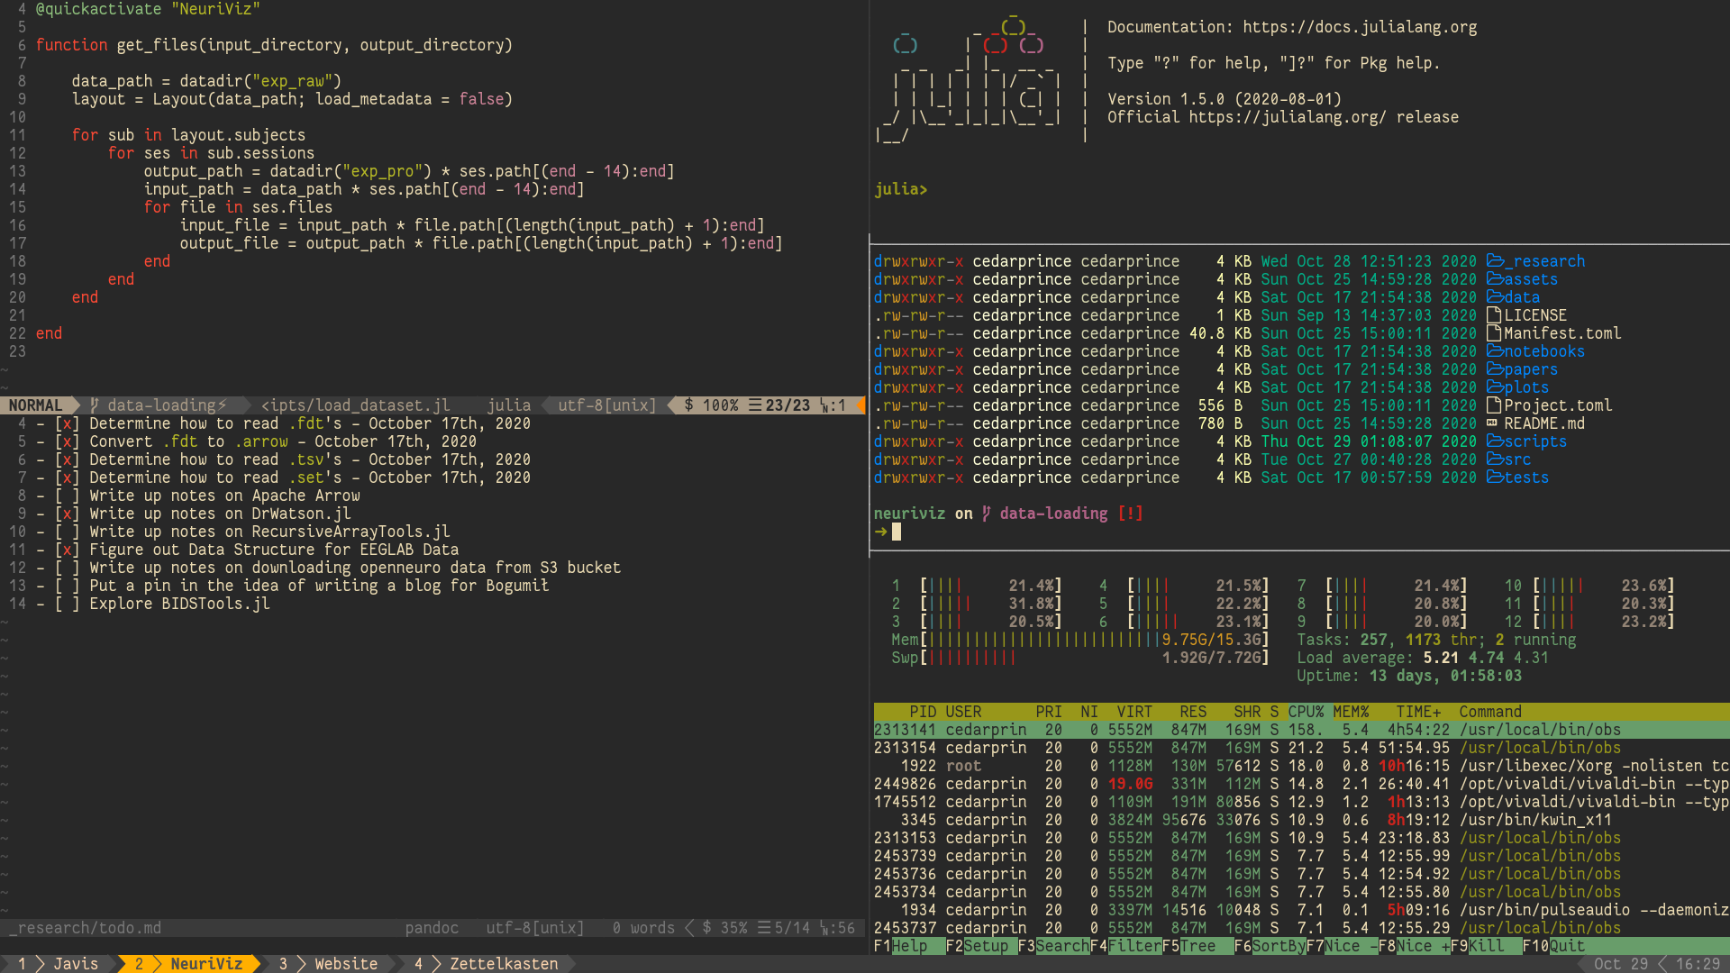
Task: Click the docs.julialang.org documentation link
Action: (x=1360, y=27)
